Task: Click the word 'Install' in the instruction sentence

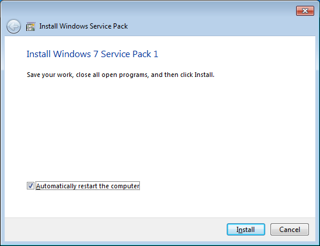Action: (203, 75)
